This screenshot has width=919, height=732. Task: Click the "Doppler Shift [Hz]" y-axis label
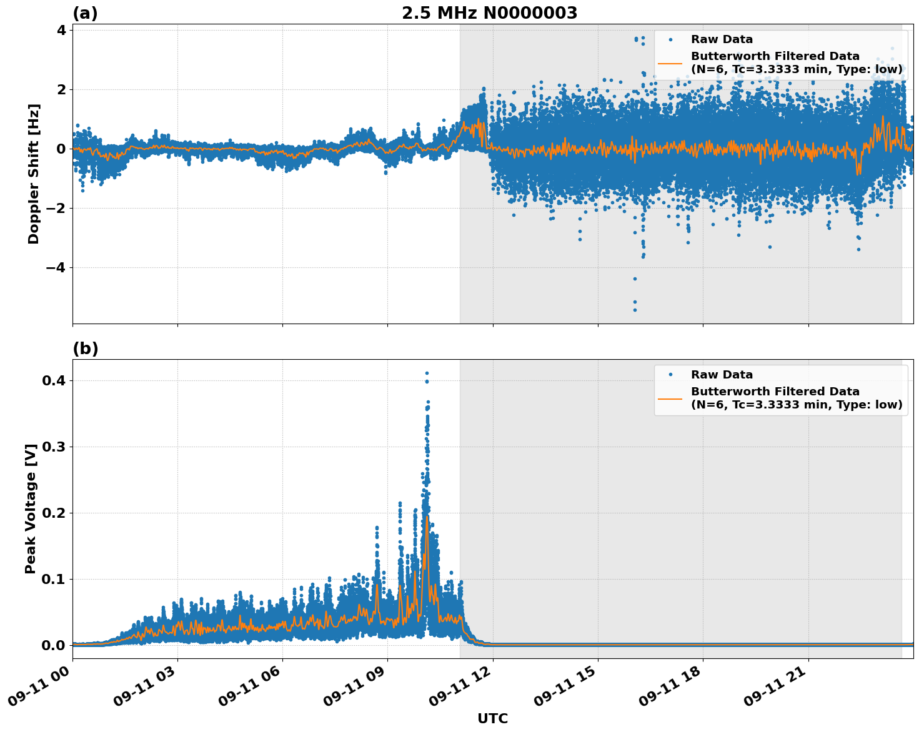[34, 174]
